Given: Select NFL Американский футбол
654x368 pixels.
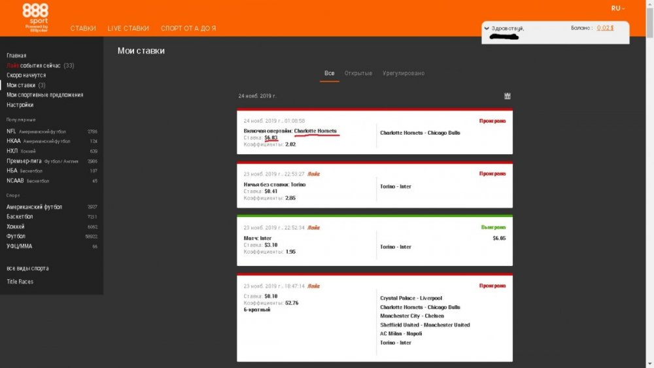Looking at the screenshot, I should click(52, 131).
